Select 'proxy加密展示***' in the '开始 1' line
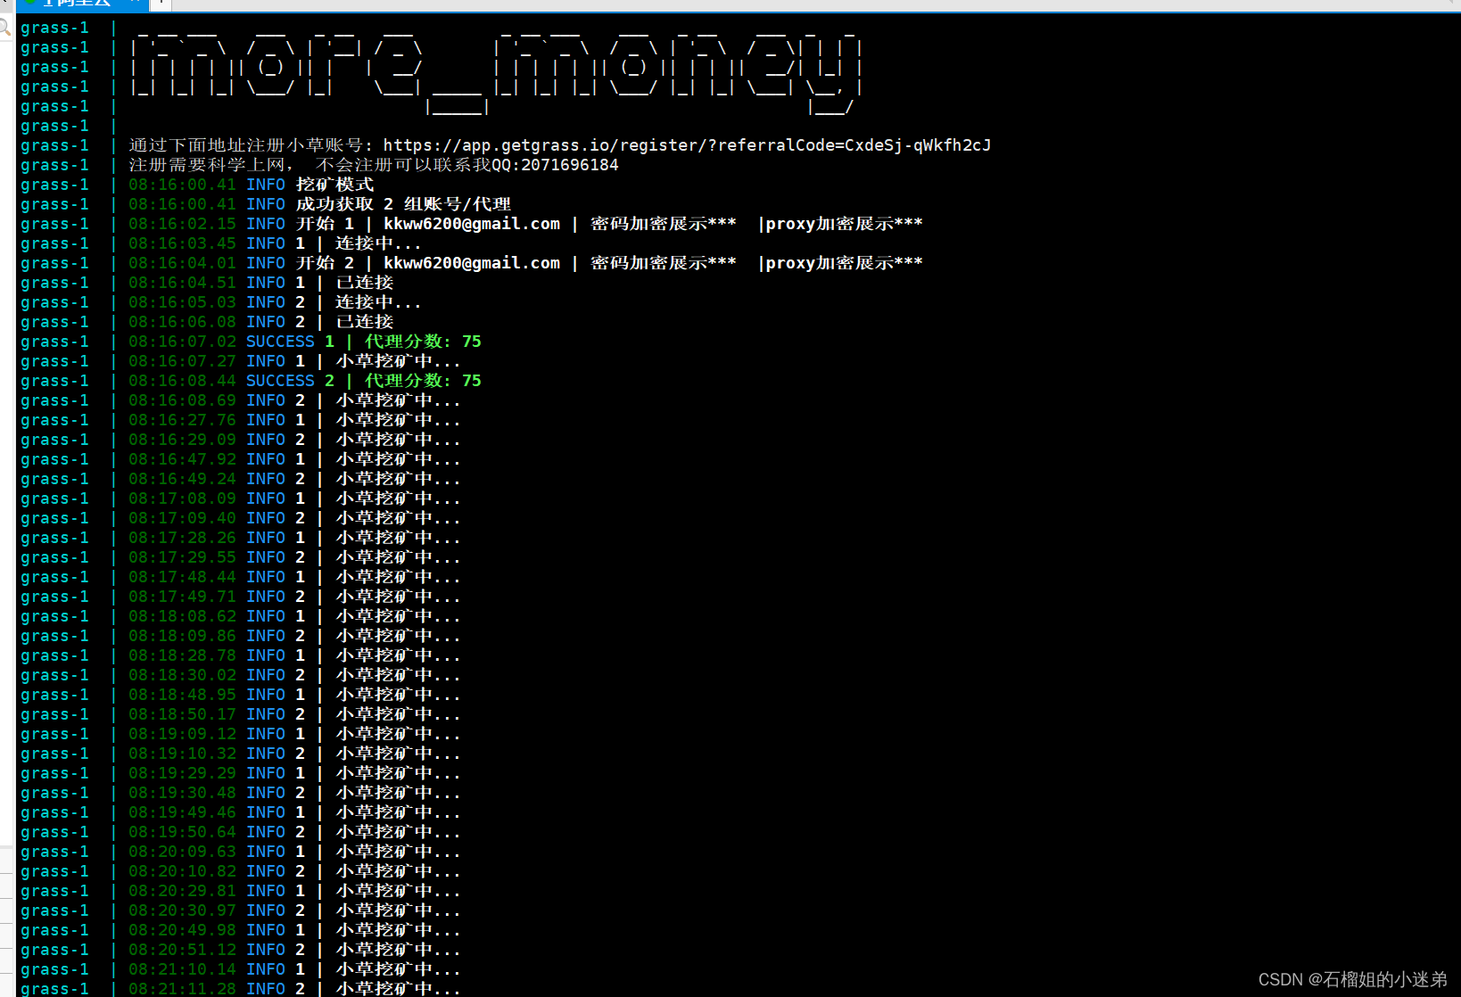This screenshot has width=1461, height=997. [844, 224]
